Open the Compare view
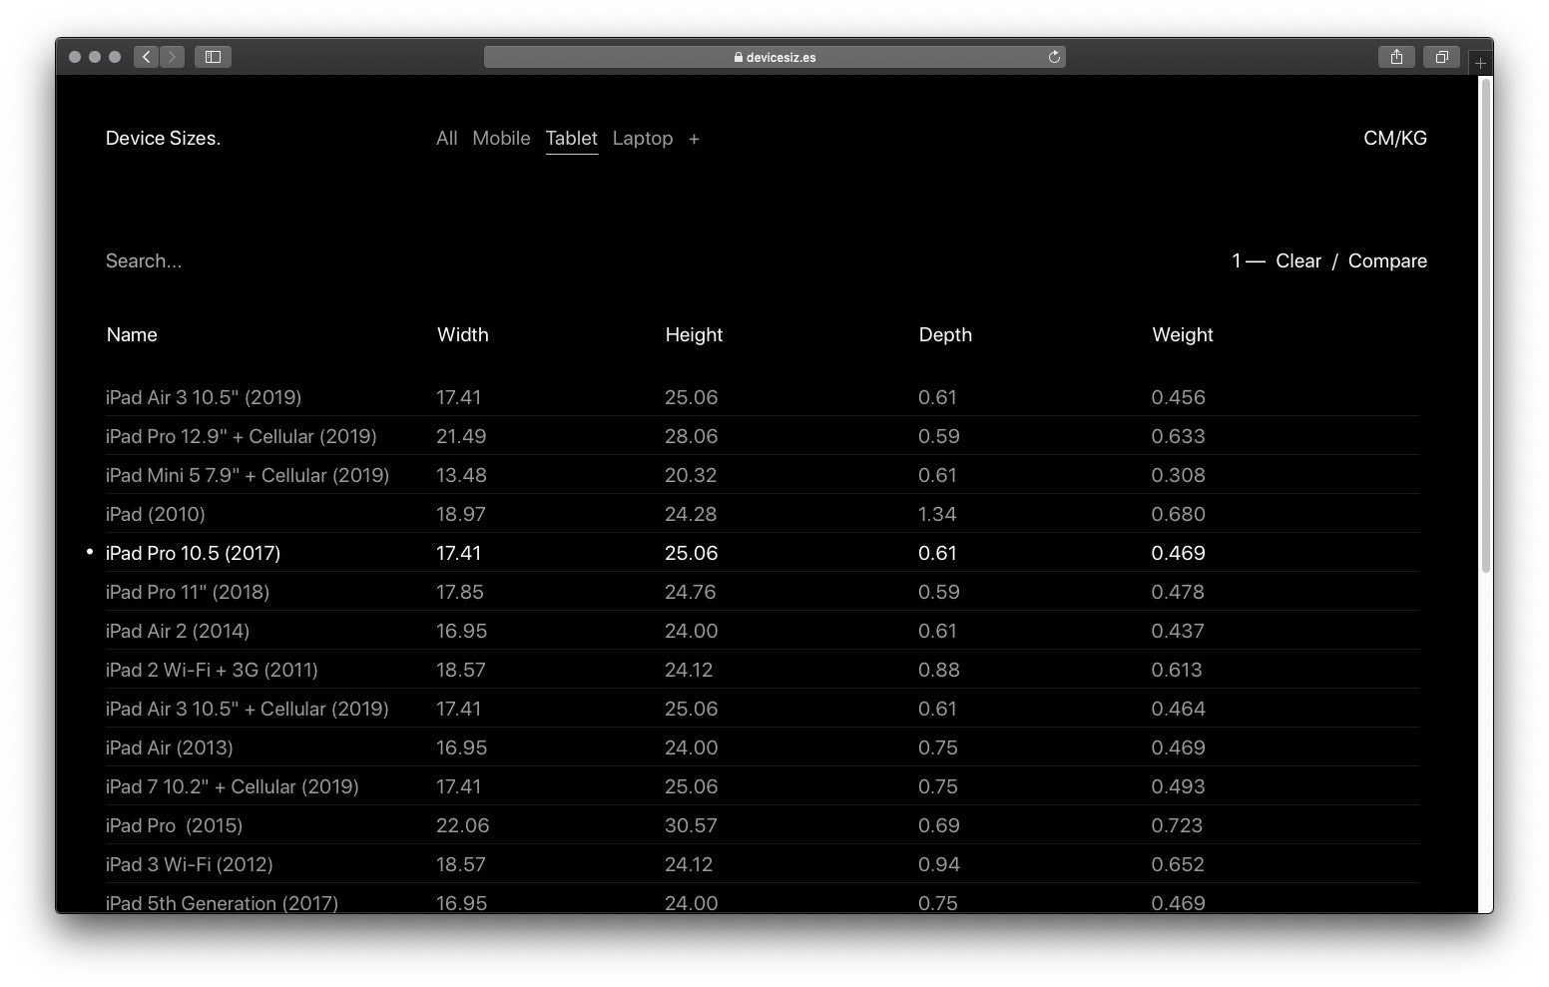Viewport: 1549px width, 987px height. 1387,260
